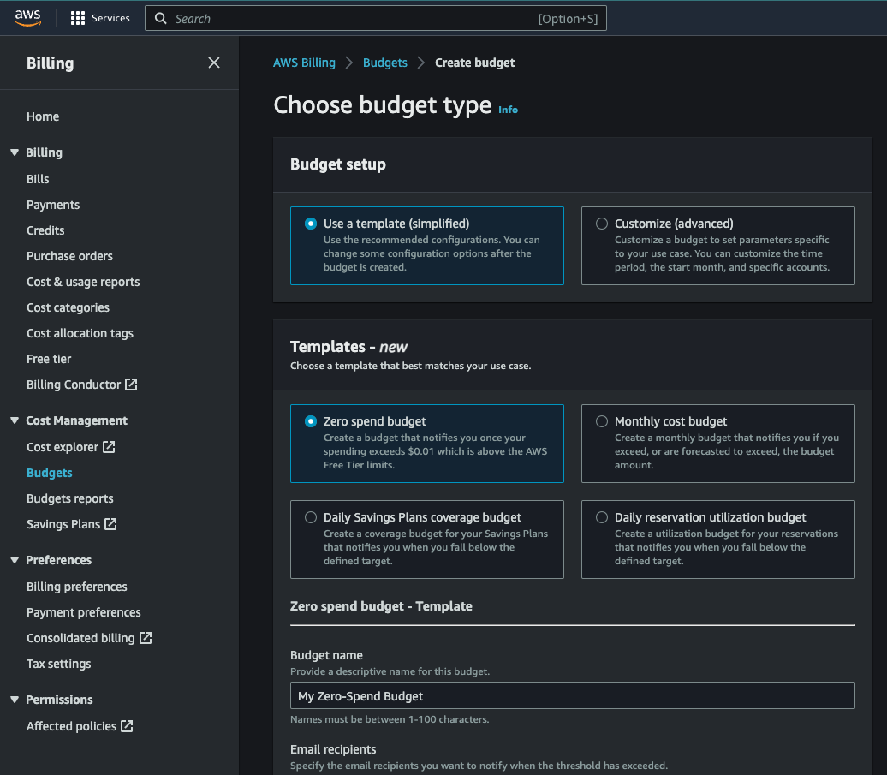Select Use a template (simplified) radio
887x775 pixels.
[x=311, y=224]
